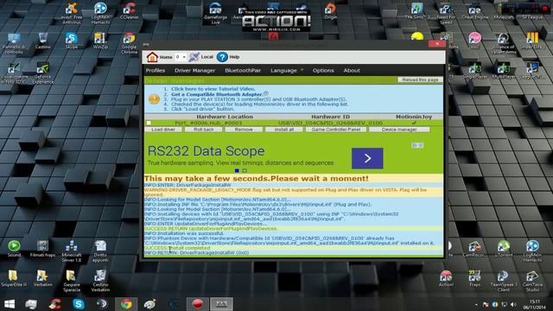Open the controller number dropdown next to Home
Screen dimensions: 553x311
[x=181, y=57]
